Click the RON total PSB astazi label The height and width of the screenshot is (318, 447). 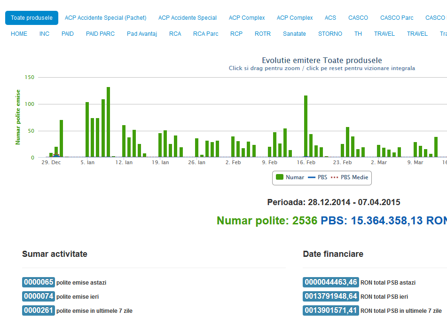(388, 283)
